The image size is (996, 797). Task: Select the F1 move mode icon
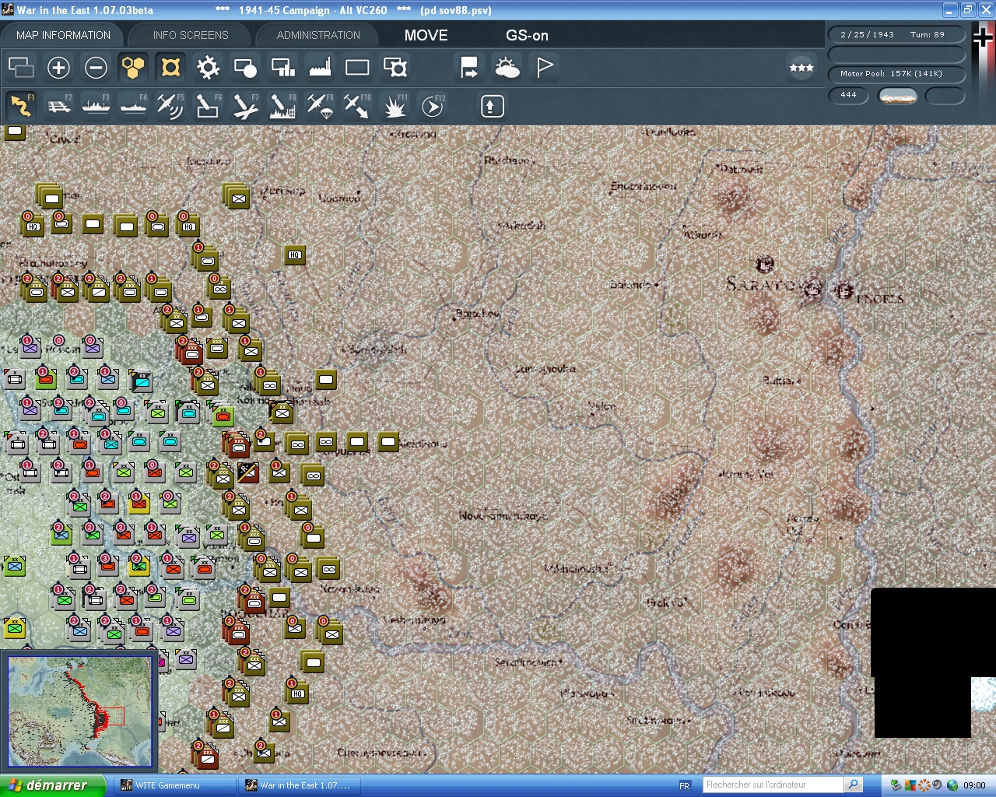[x=21, y=106]
